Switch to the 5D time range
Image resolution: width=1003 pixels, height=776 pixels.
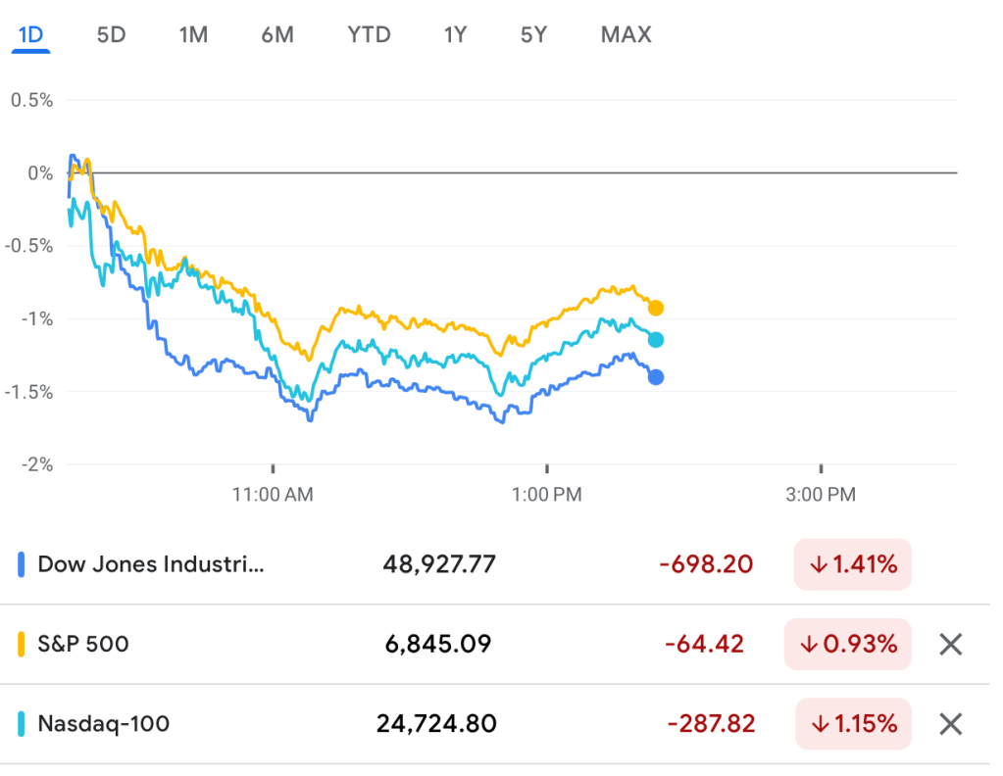coord(112,35)
